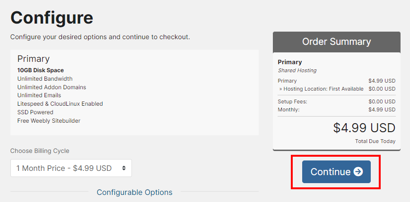The height and width of the screenshot is (202, 410).
Task: Click the Unlimited Bandwidth feature line
Action: [x=45, y=79]
